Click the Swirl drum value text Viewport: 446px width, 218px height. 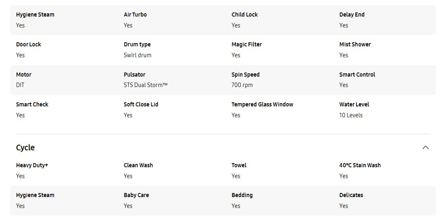pos(138,55)
